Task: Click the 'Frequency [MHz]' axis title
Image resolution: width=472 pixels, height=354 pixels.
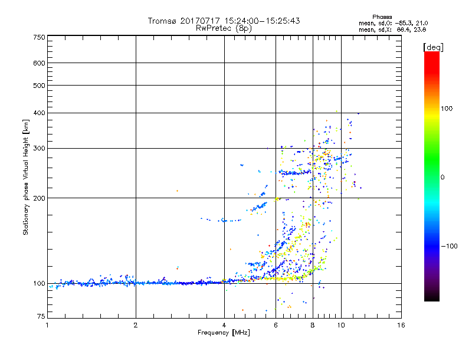Action: click(x=224, y=333)
